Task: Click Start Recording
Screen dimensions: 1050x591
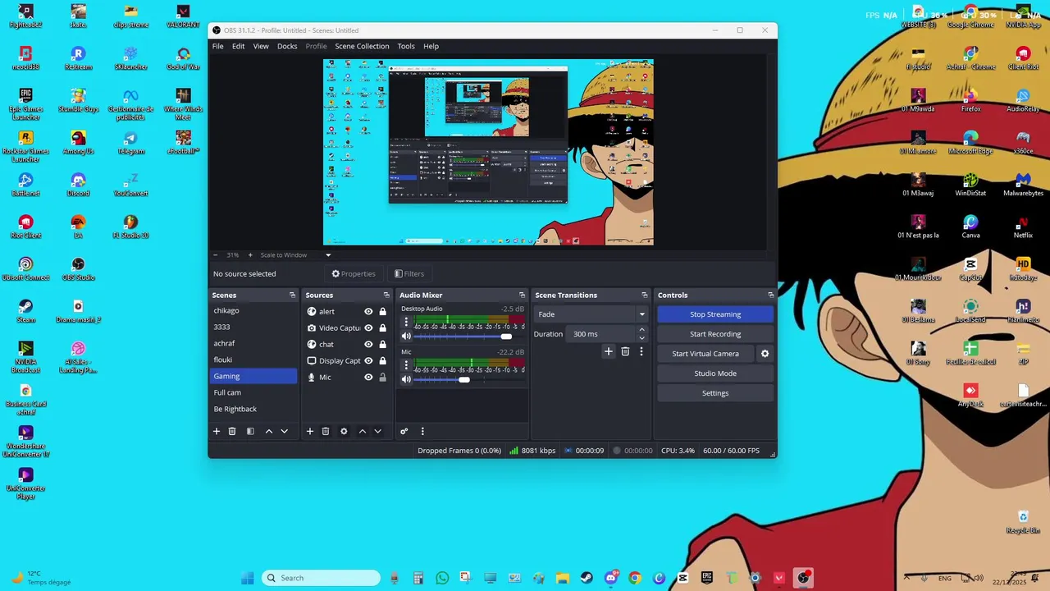Action: (715, 334)
